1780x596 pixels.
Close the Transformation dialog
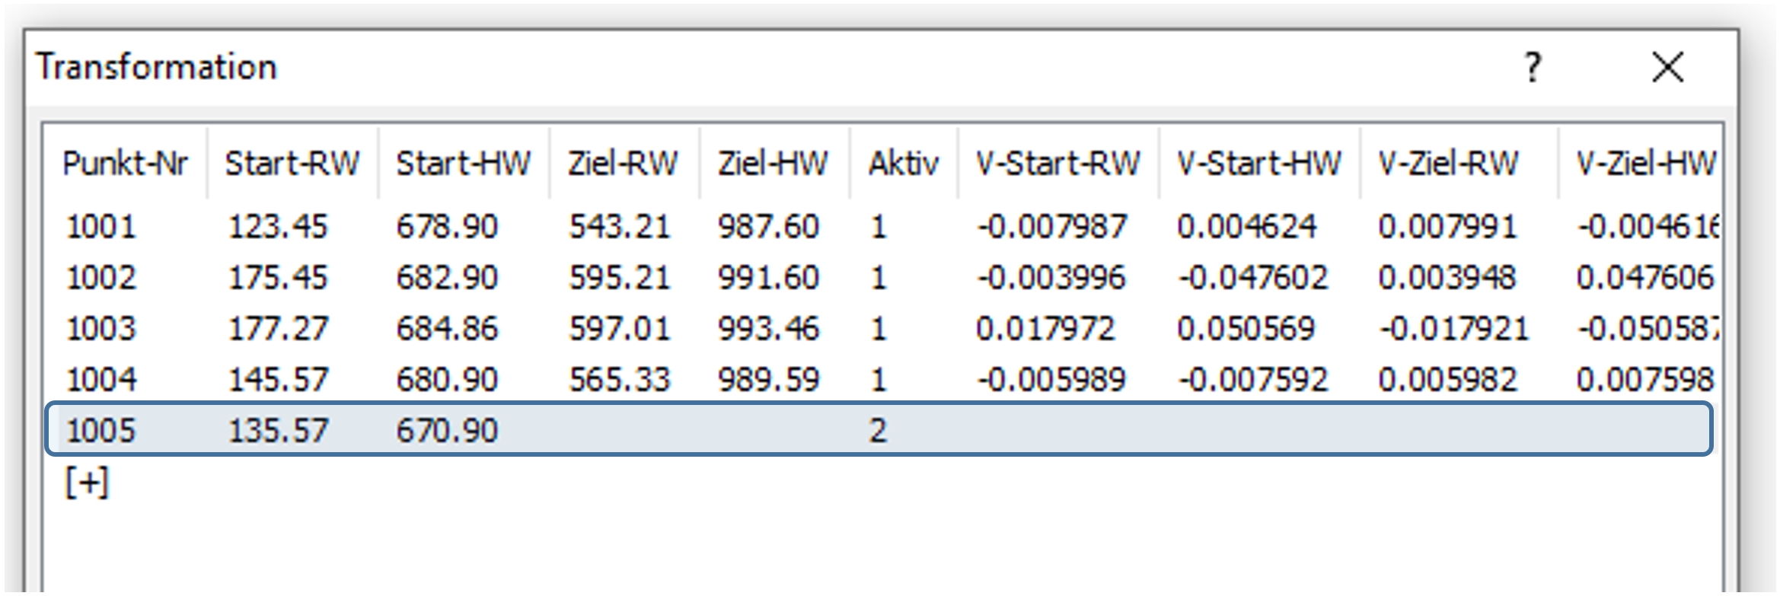tap(1667, 68)
